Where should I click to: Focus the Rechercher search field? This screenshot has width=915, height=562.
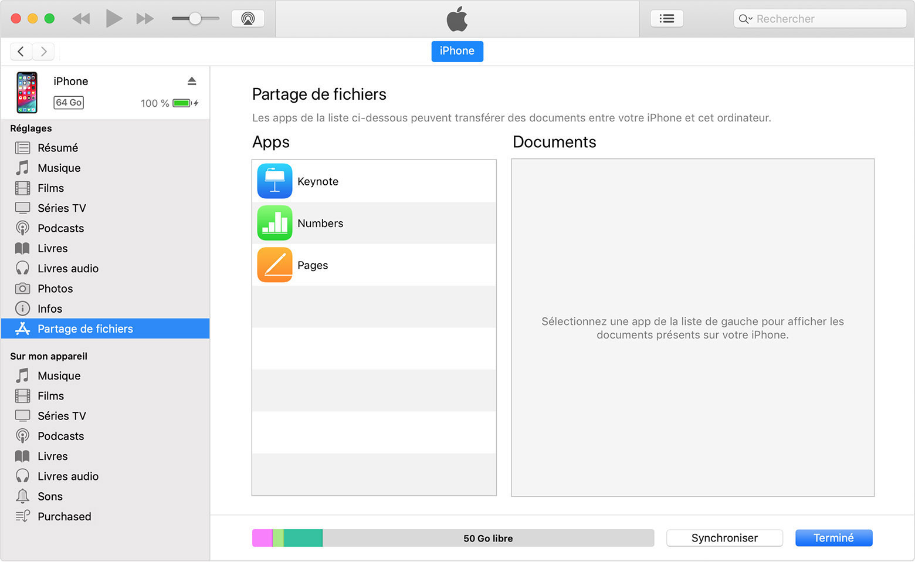(x=819, y=19)
